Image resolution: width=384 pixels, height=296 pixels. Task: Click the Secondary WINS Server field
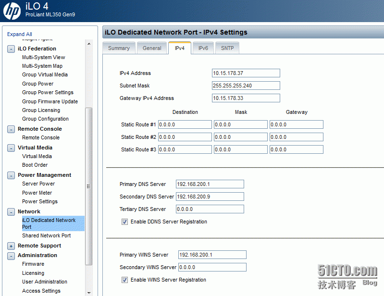coord(212,267)
